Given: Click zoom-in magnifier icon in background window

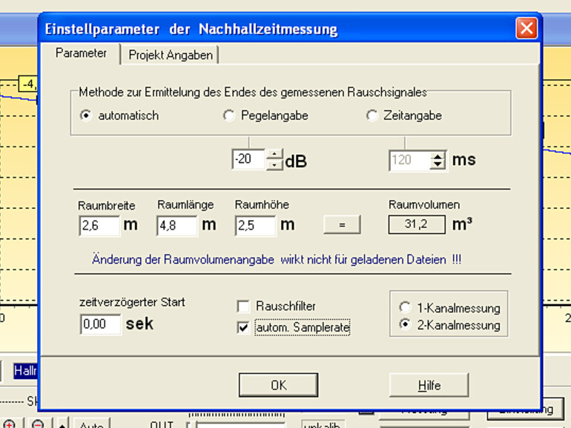Looking at the screenshot, I should [9, 424].
